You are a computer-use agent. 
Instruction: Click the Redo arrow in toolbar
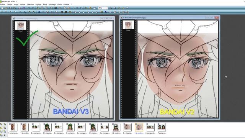[33, 8]
